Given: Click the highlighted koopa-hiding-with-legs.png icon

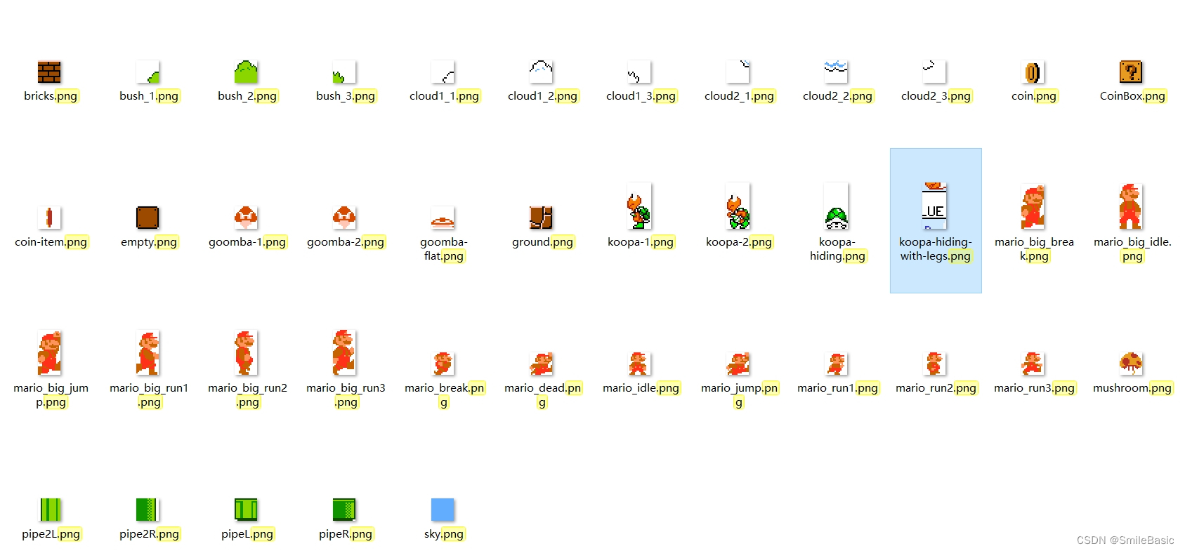Looking at the screenshot, I should pos(934,206).
